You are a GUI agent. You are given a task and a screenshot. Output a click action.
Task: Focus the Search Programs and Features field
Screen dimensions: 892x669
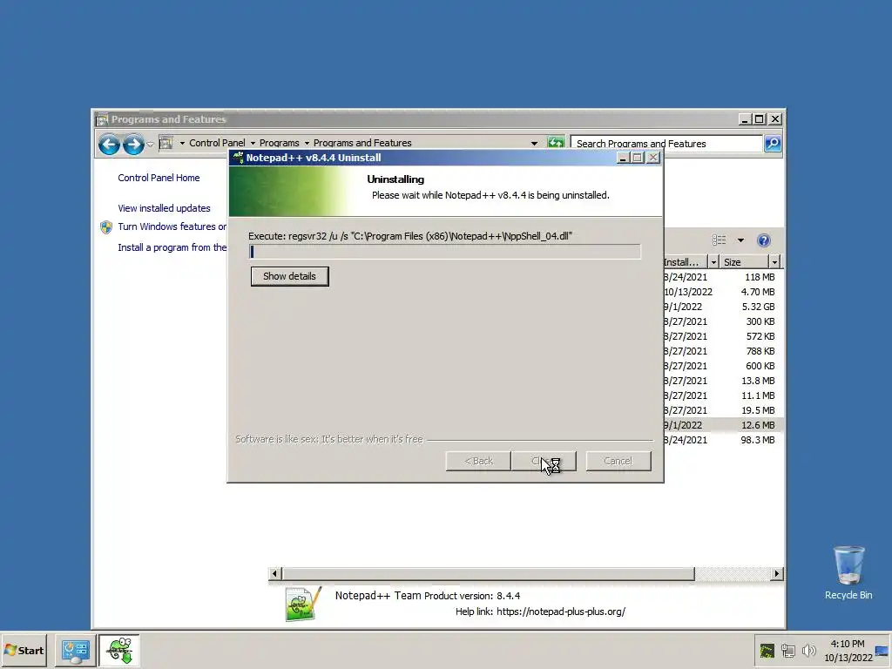click(666, 144)
